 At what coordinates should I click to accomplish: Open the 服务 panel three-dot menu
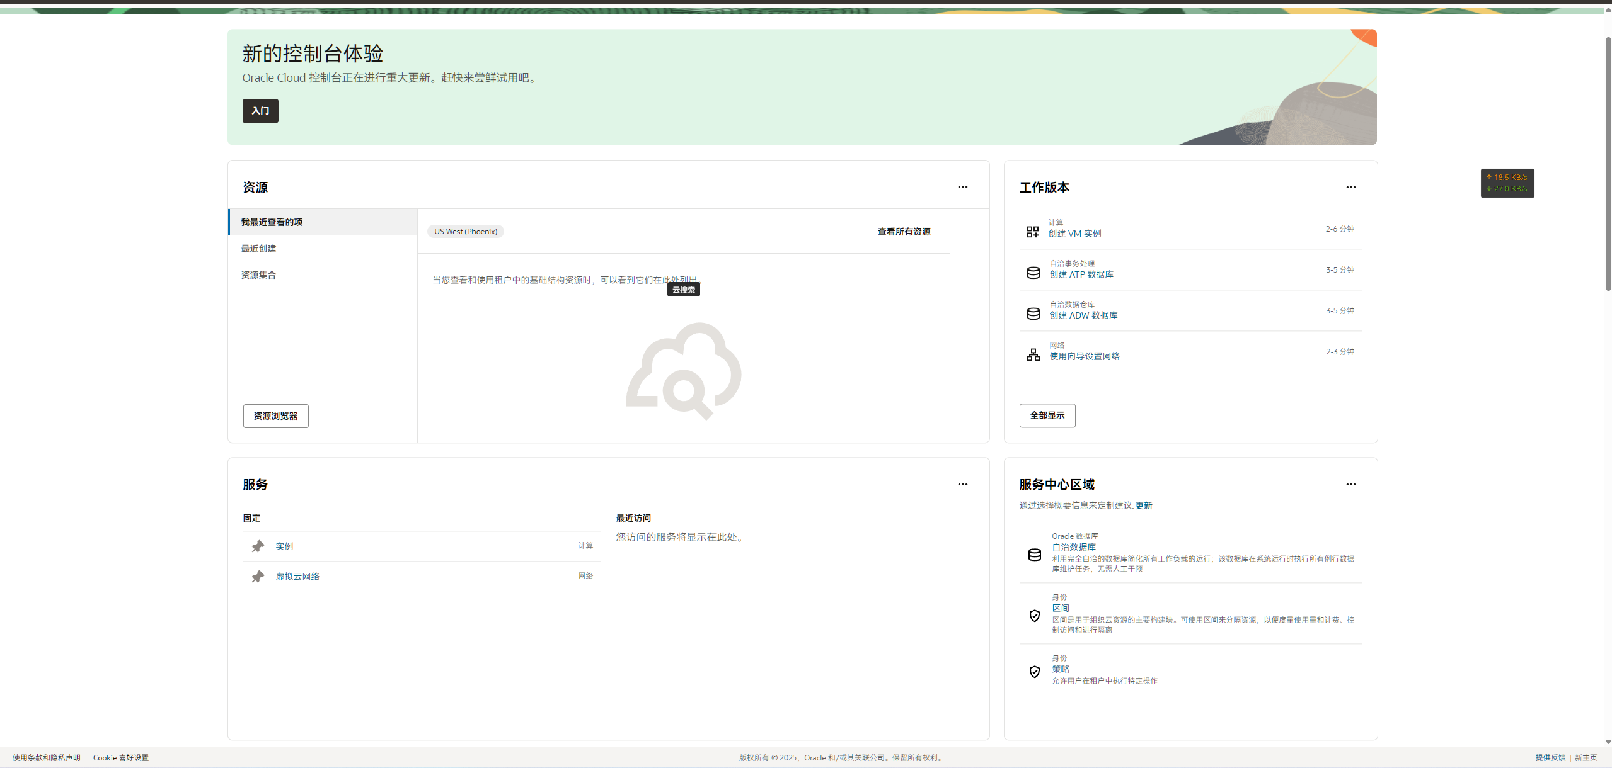pos(963,484)
